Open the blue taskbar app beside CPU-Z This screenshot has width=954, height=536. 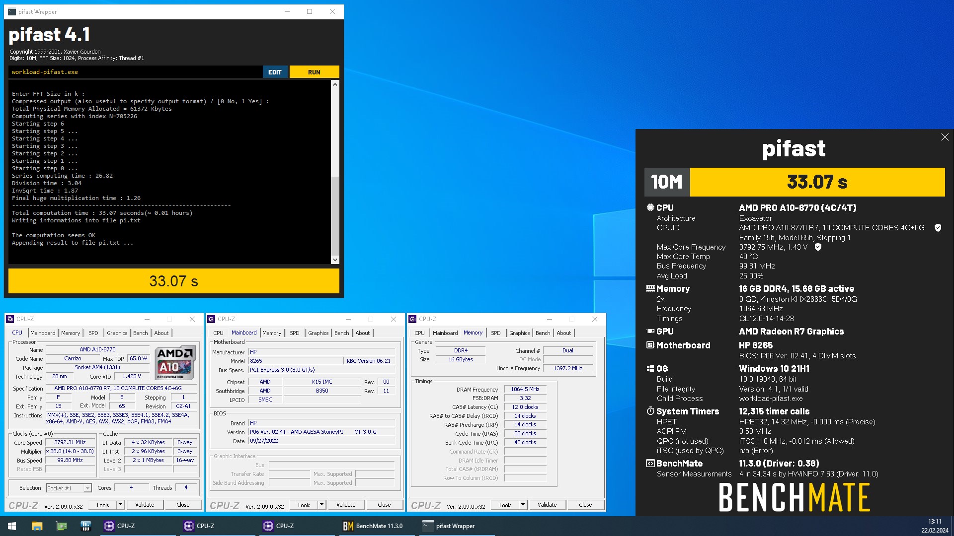85,526
